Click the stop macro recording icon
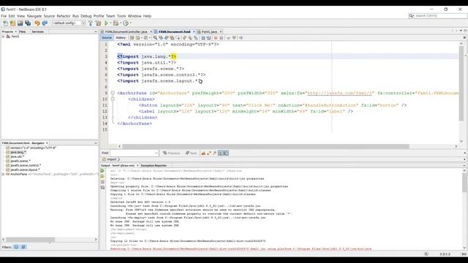468x263 pixels. [222, 38]
